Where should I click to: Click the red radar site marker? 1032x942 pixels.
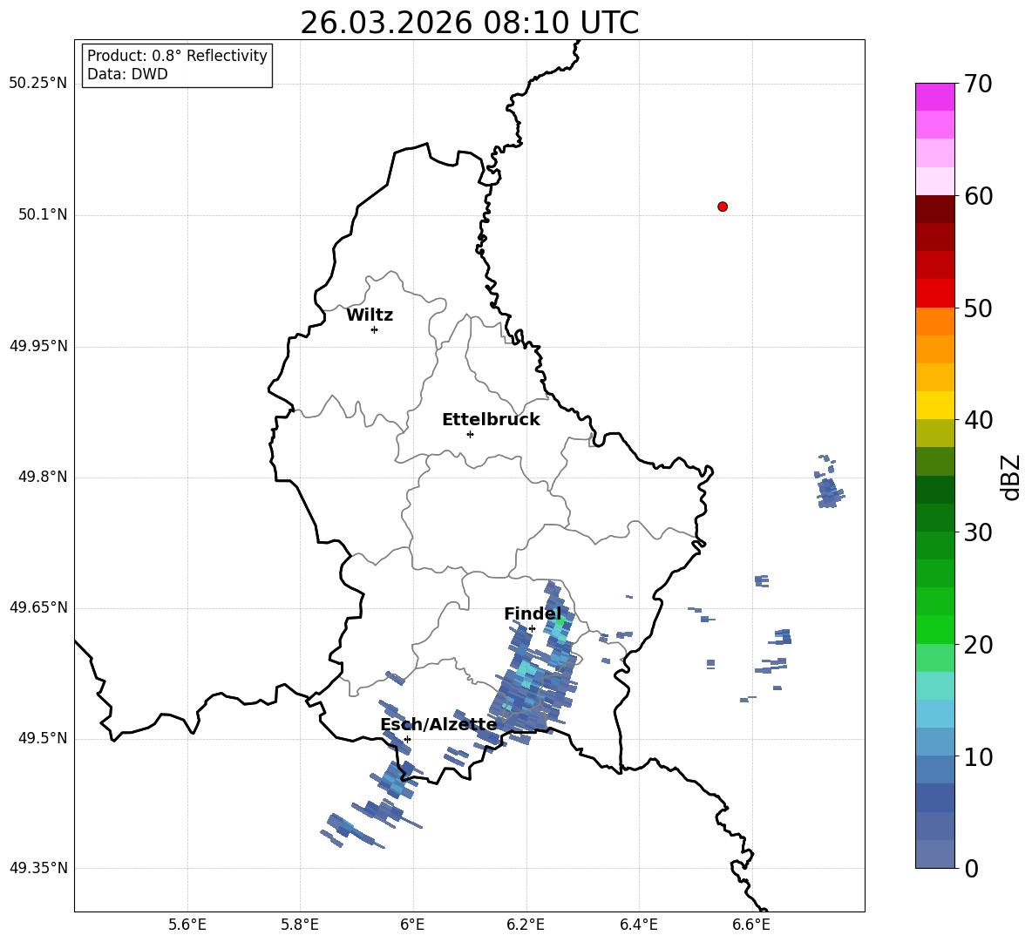723,207
